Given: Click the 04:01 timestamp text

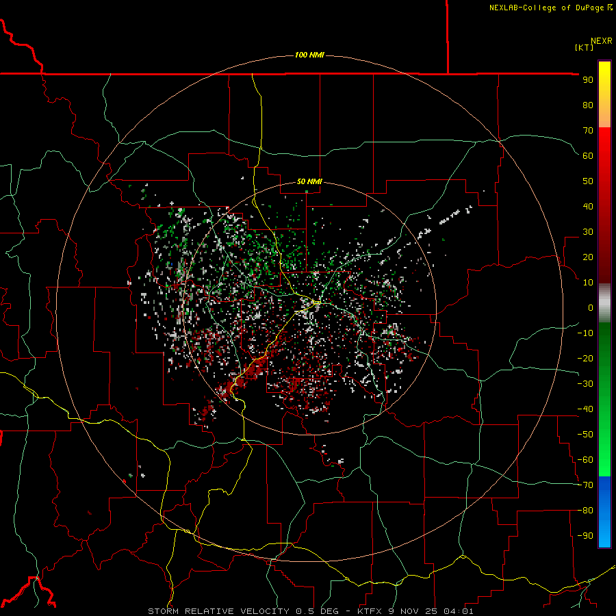Looking at the screenshot, I should coord(459,611).
